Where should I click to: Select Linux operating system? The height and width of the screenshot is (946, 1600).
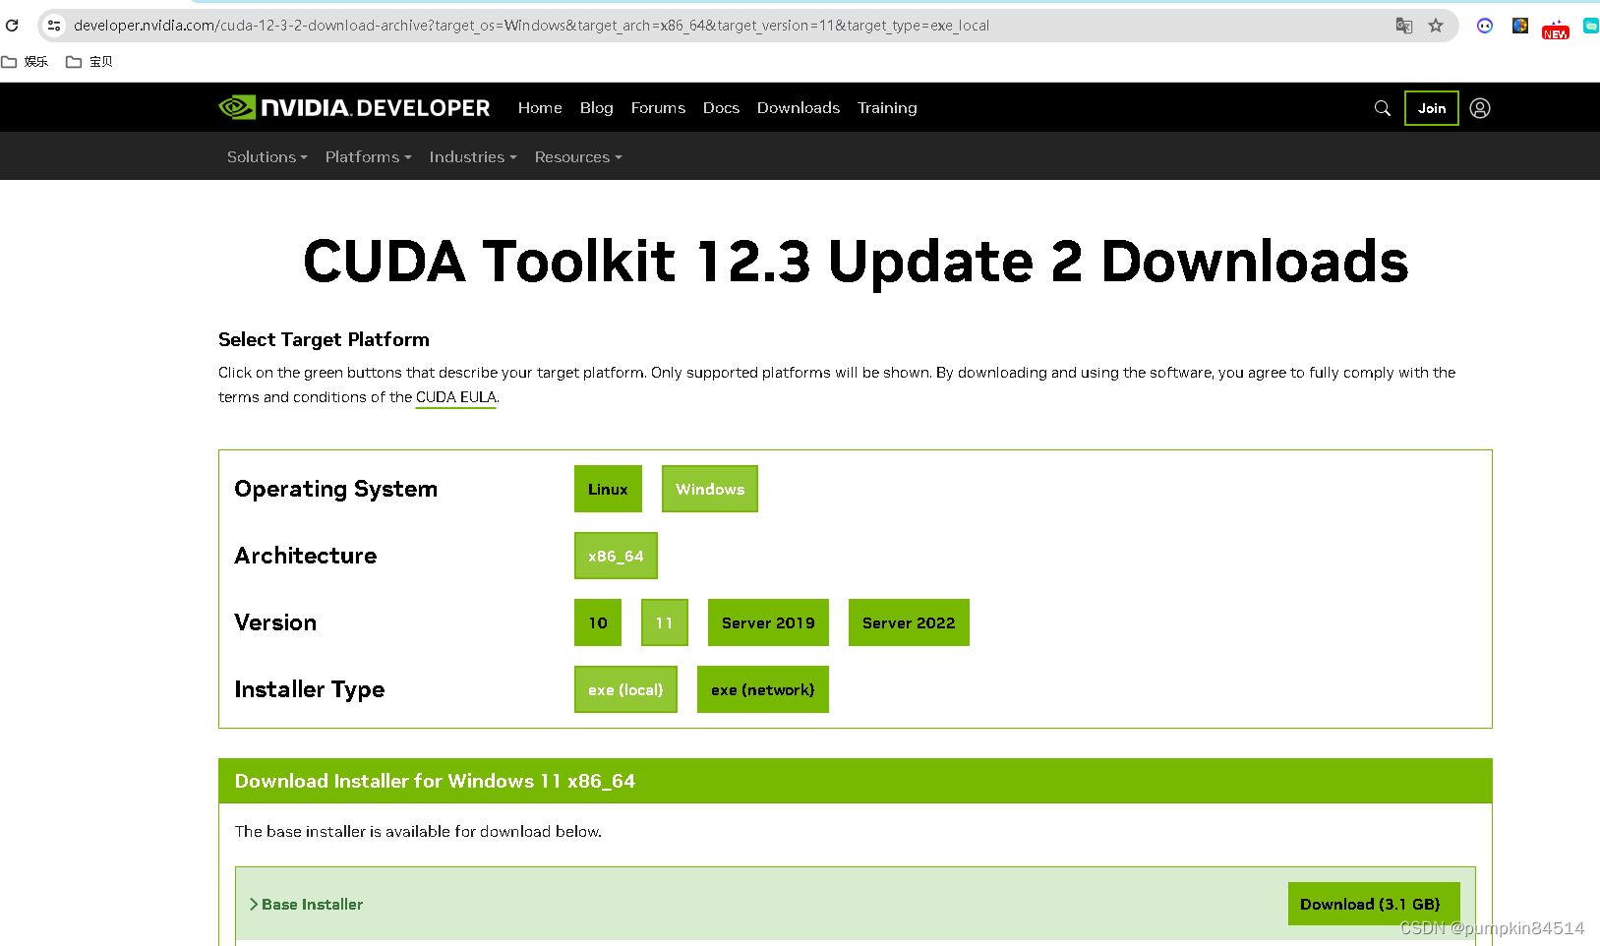pos(608,489)
